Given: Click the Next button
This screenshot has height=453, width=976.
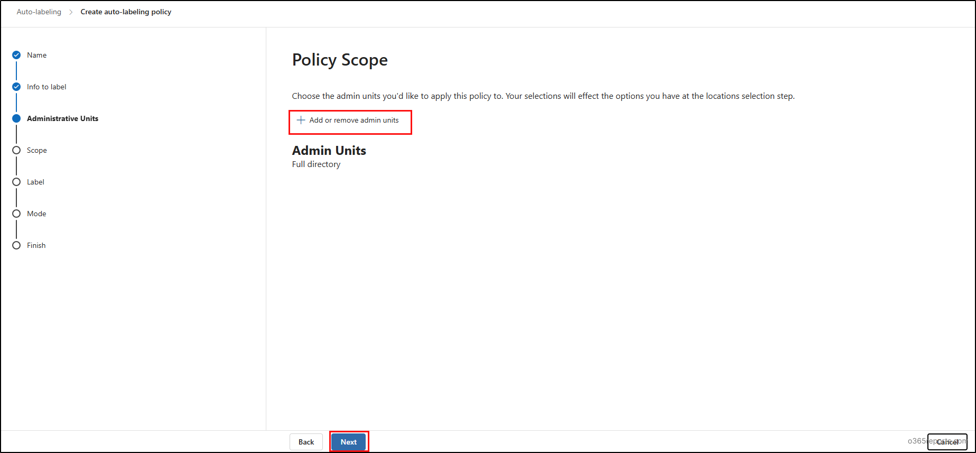Looking at the screenshot, I should pos(349,442).
